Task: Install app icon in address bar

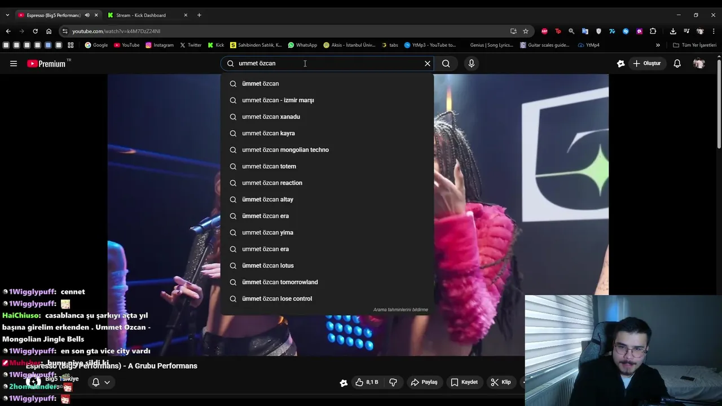Action: 513,31
